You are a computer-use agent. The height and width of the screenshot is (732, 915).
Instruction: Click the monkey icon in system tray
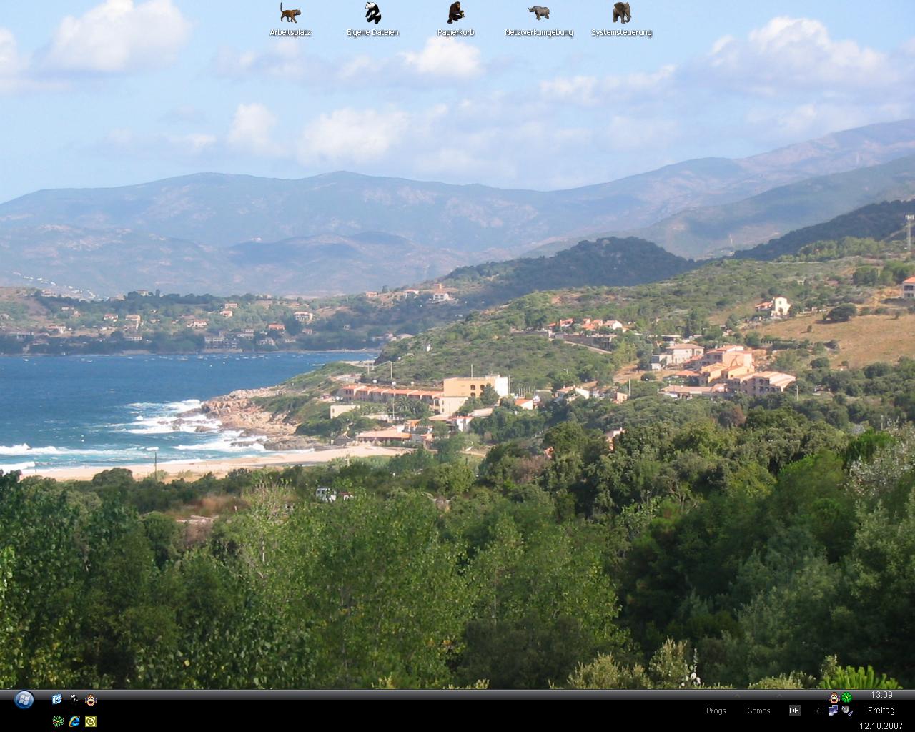834,698
